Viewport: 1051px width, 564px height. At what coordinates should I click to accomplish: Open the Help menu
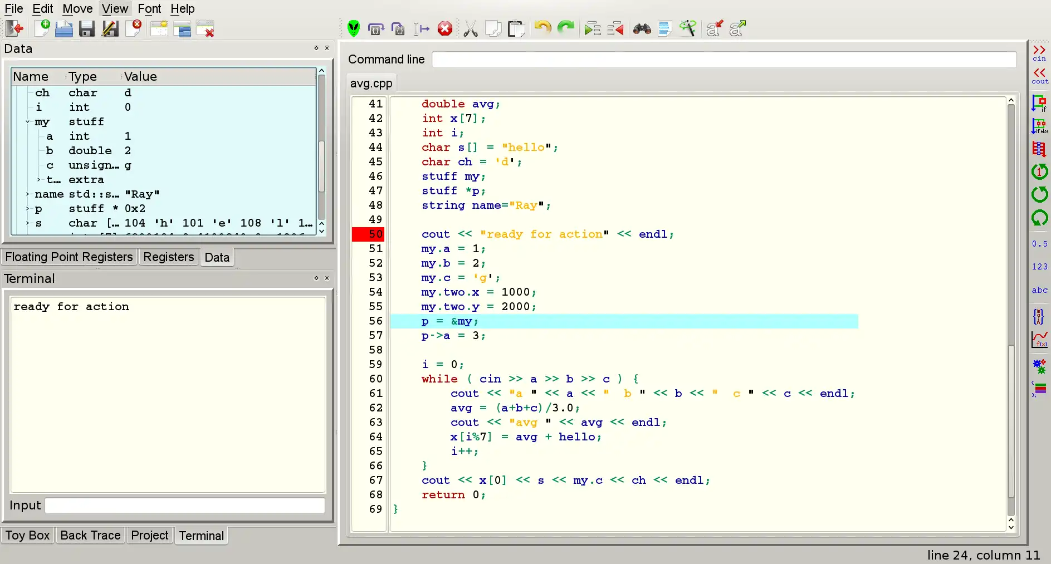click(183, 8)
